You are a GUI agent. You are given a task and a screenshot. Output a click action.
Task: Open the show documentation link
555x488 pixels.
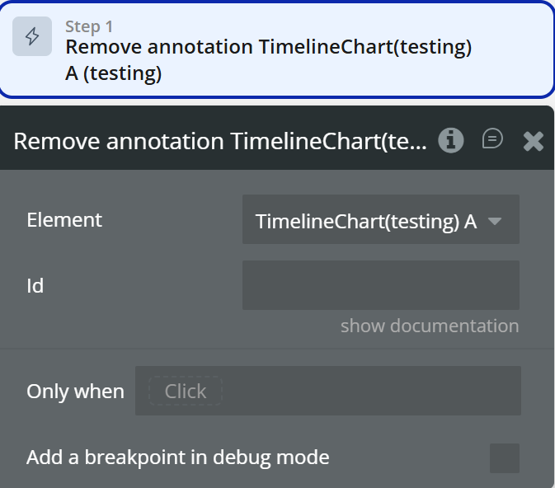pyautogui.click(x=430, y=326)
